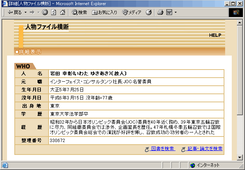This screenshot has height=170, width=245.
Task: Print the page with the printer icon
Action: (160, 12)
